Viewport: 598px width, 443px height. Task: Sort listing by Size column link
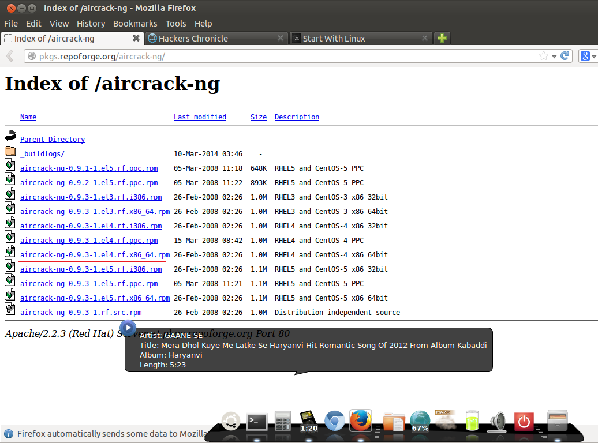pos(259,117)
